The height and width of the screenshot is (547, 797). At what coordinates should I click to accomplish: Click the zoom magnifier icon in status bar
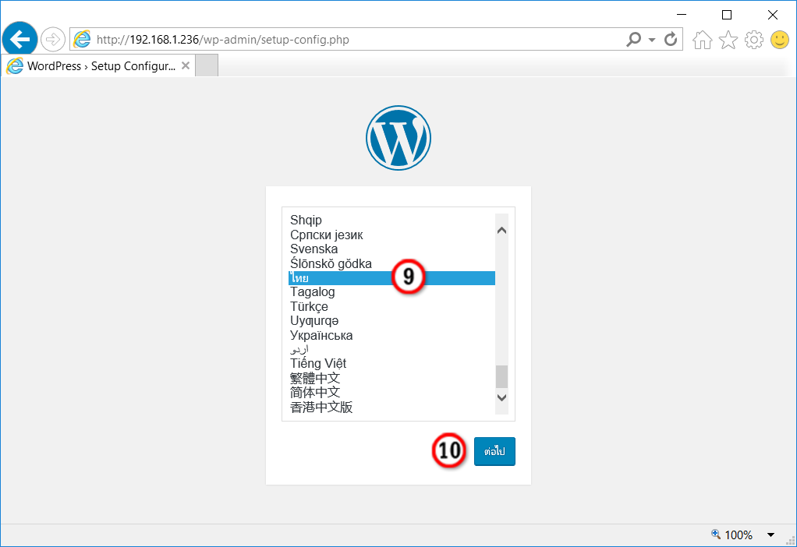point(716,534)
